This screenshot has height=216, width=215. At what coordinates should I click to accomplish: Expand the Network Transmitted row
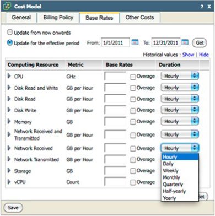[9, 159]
